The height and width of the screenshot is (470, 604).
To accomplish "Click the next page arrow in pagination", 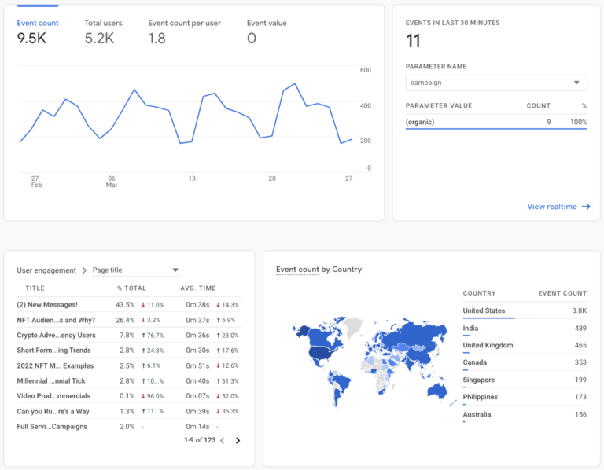I will pos(238,441).
